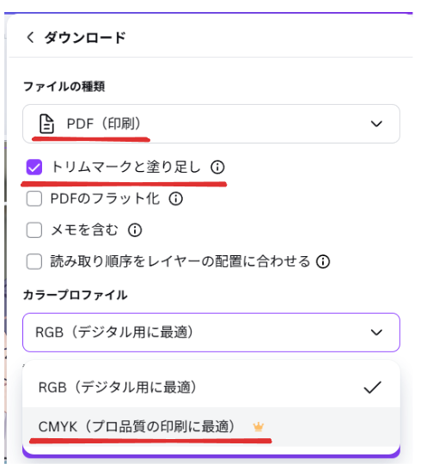The width and height of the screenshot is (433, 470).
Task: Click the PDF document file icon
Action: (46, 124)
